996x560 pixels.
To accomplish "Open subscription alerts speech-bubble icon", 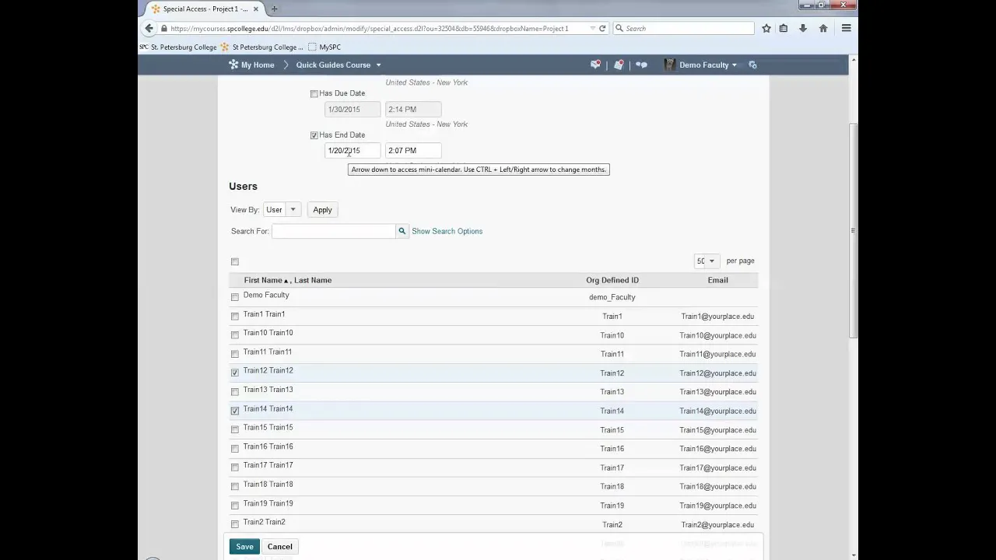I will [641, 65].
